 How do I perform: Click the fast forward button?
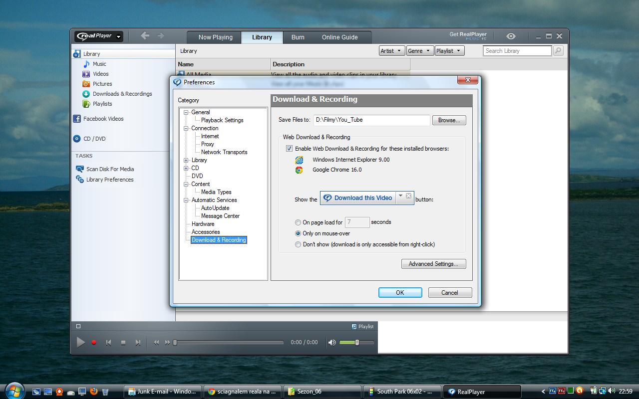(168, 343)
